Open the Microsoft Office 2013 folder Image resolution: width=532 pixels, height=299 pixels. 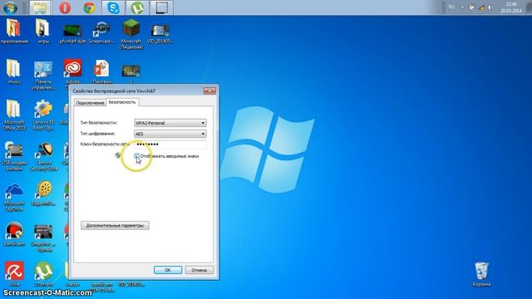pyautogui.click(x=14, y=115)
